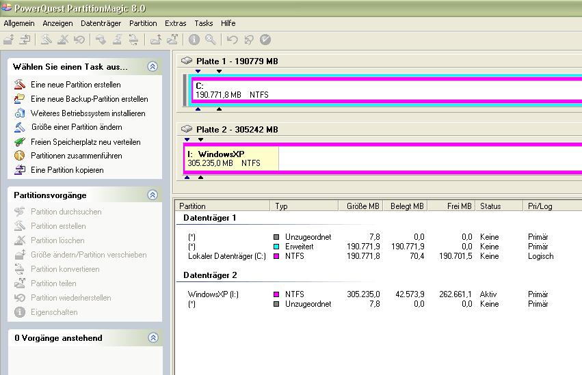Select Unzugeordnet row under Datenträger 2
This screenshot has height=375, width=582.
point(379,304)
